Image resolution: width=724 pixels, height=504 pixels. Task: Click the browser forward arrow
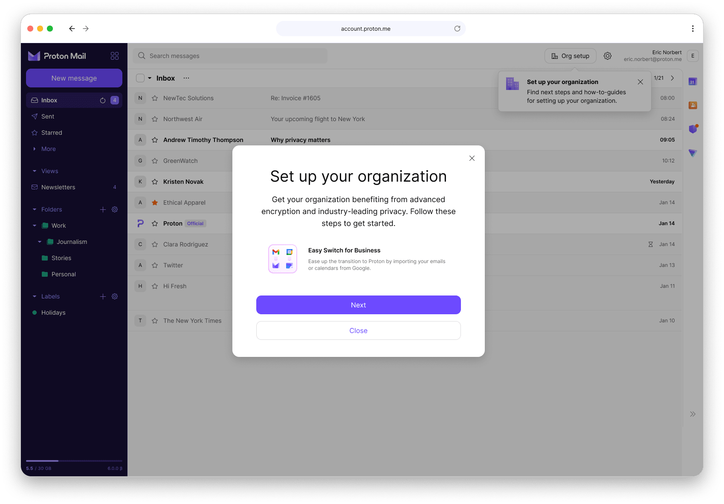coord(86,29)
